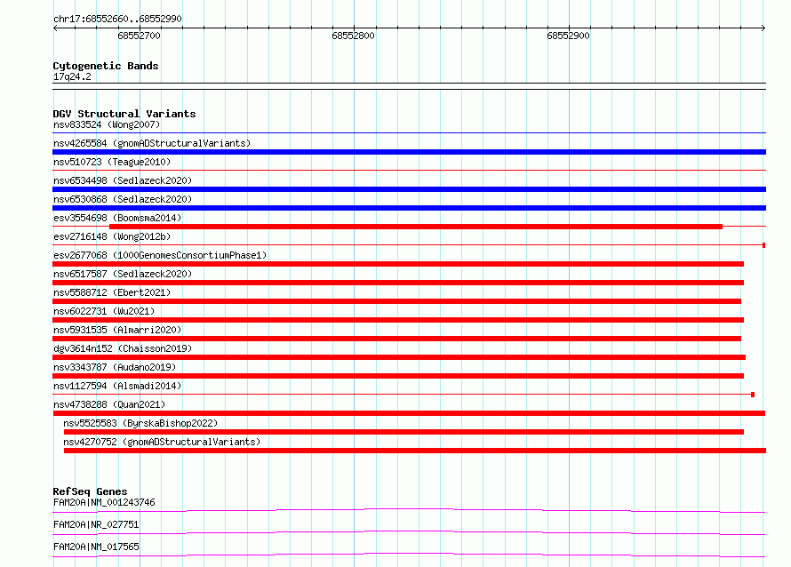Viewport: 791px width, 567px height.
Task: Click the chr17:68552660..68552990 region label
Action: click(117, 19)
